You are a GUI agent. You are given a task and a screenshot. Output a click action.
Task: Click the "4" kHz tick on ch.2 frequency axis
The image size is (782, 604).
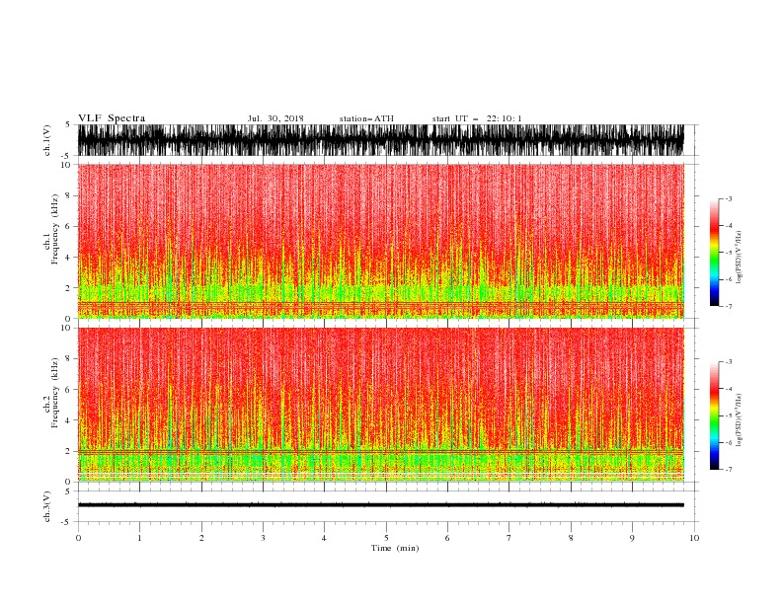click(x=68, y=420)
